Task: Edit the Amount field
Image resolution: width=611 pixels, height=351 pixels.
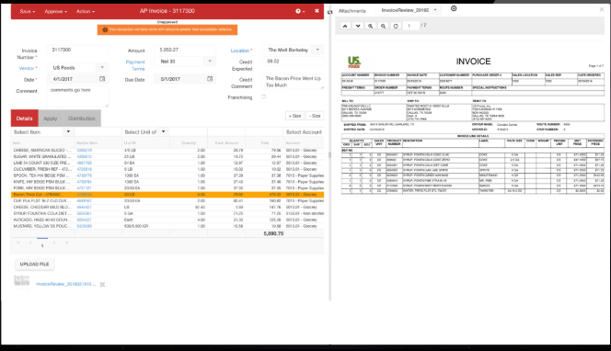Action: 185,50
